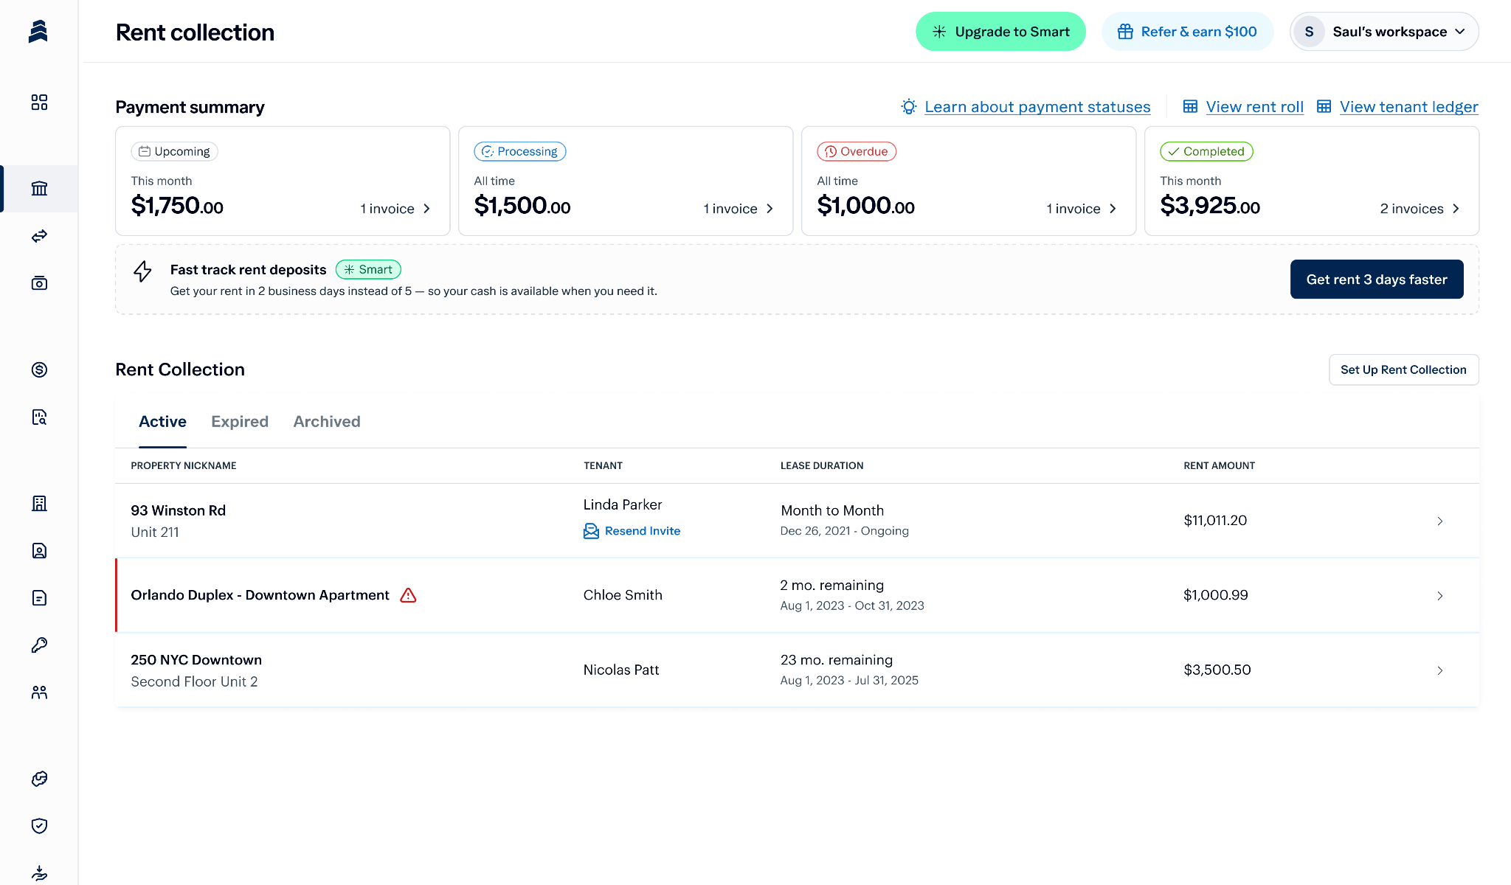1511x885 pixels.
Task: Open the 250 NYC Downtown row
Action: 797,670
